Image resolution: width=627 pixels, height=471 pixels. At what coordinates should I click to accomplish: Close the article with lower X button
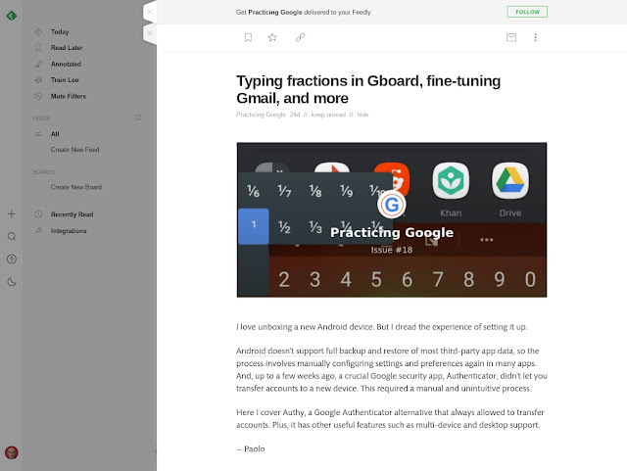[x=150, y=33]
